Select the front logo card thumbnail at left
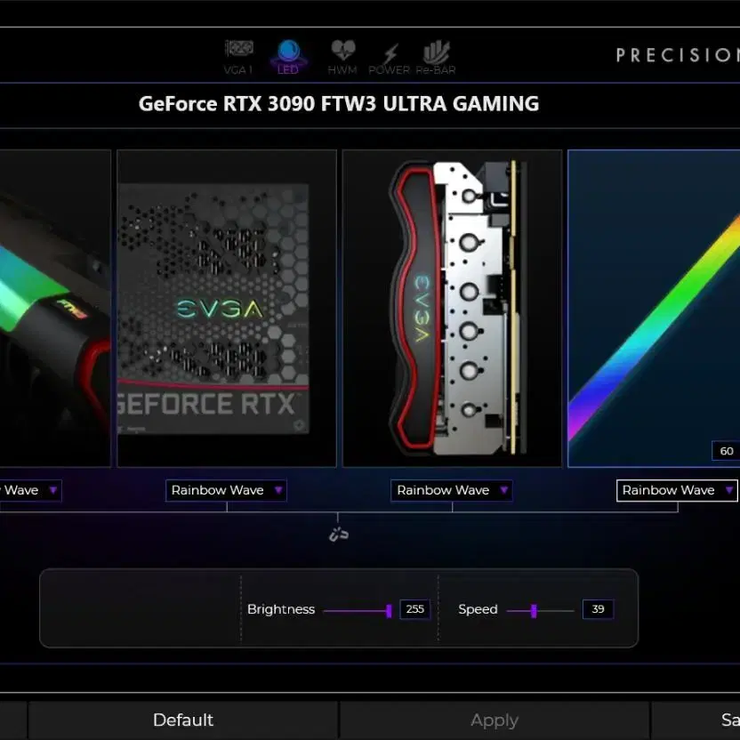This screenshot has height=740, width=740. (55, 309)
